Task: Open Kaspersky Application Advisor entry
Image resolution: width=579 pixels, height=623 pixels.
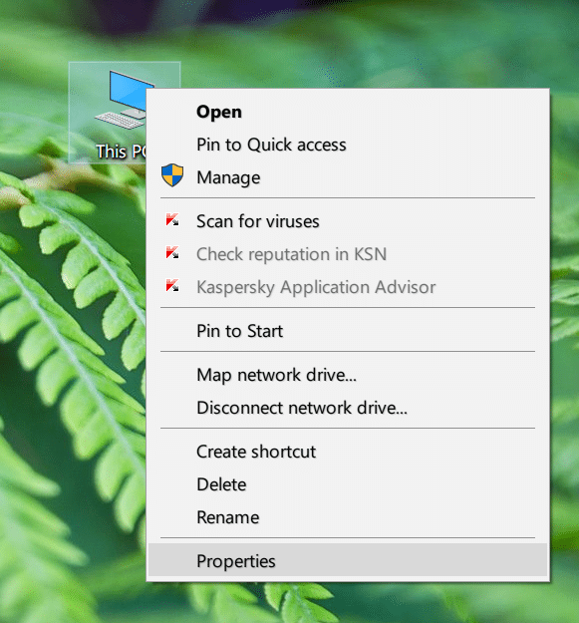Action: pyautogui.click(x=348, y=287)
